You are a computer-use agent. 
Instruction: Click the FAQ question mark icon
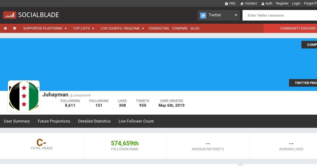pyautogui.click(x=226, y=4)
